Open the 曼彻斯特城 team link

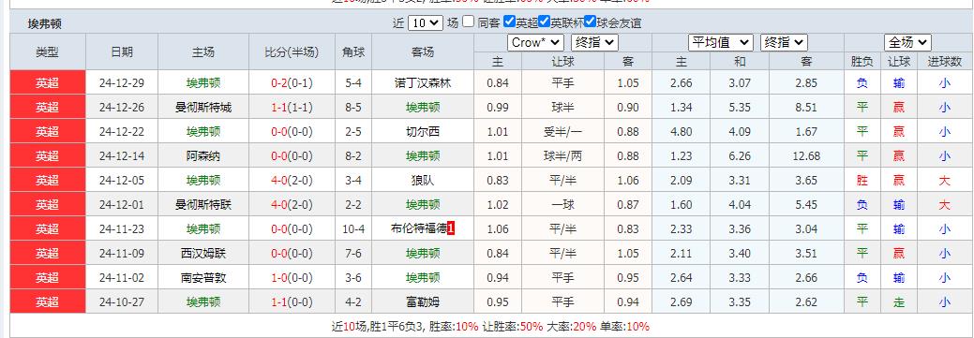tap(203, 108)
